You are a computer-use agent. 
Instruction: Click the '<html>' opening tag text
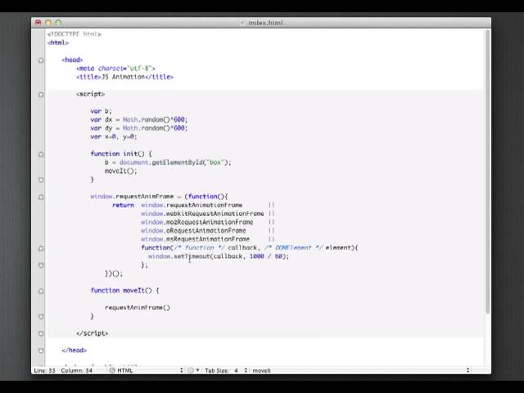[x=58, y=43]
